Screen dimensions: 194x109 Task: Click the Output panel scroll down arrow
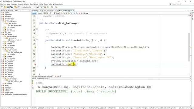(190, 105)
